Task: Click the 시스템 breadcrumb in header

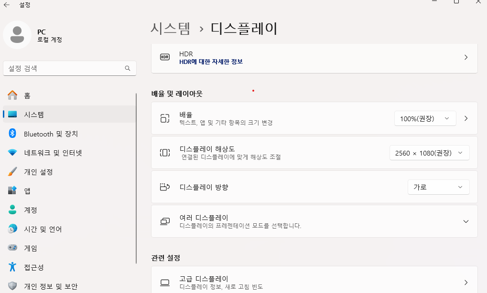Action: [x=170, y=28]
